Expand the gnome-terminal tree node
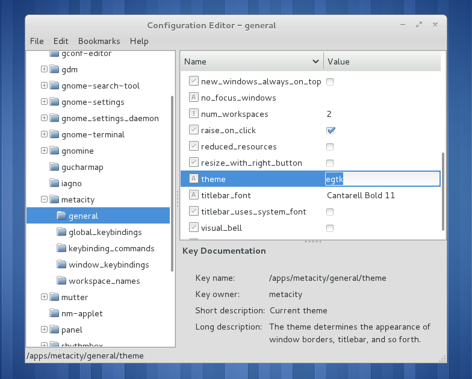The image size is (472, 379). 44,134
